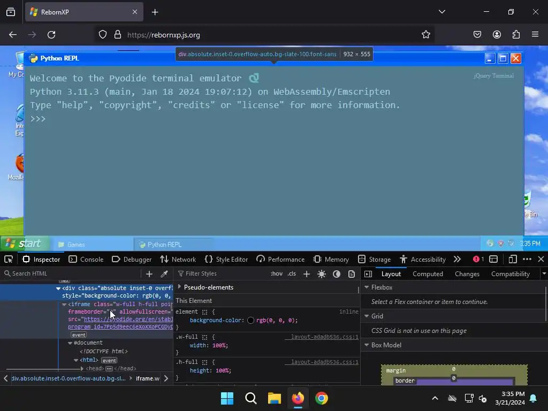Open DevTools customize ellipsis menu
This screenshot has height=411, width=548.
tap(527, 260)
